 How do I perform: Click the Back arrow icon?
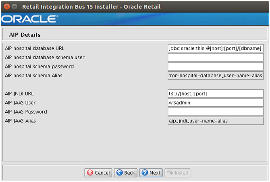120,173
